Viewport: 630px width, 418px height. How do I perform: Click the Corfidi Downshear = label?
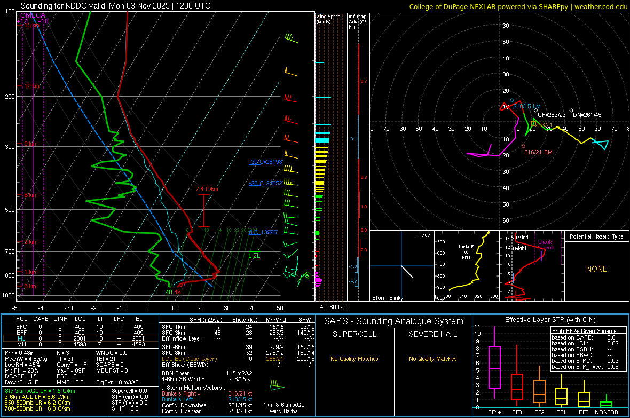[x=187, y=405]
